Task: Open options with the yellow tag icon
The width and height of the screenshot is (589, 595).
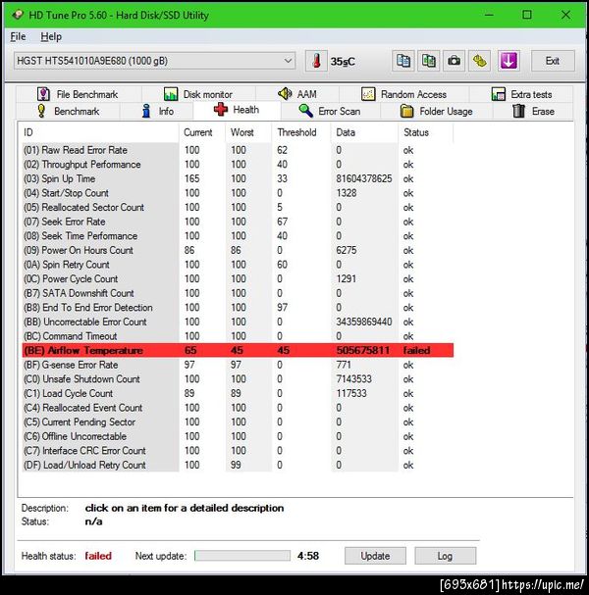Action: point(480,61)
